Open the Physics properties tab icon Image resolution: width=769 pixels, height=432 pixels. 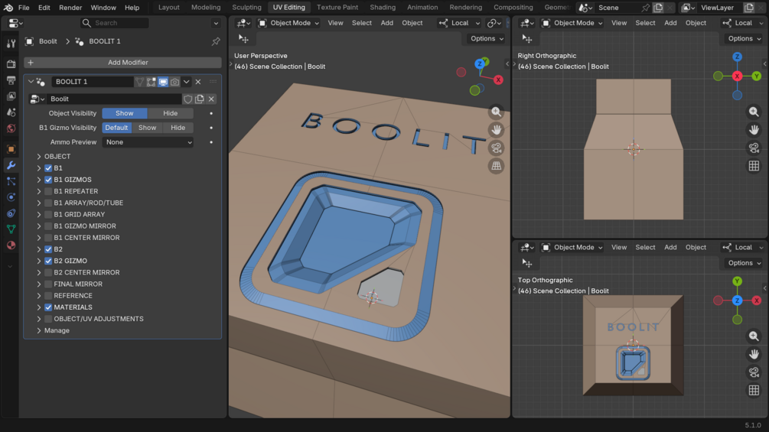[x=11, y=197]
